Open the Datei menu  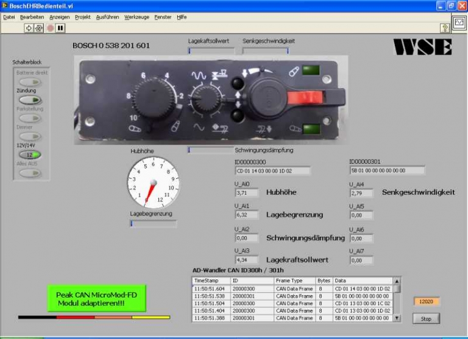[x=9, y=17]
